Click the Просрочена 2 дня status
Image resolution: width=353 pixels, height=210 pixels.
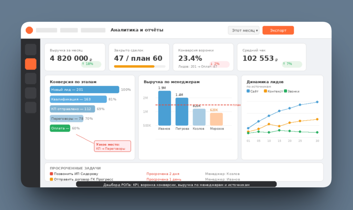163,174
